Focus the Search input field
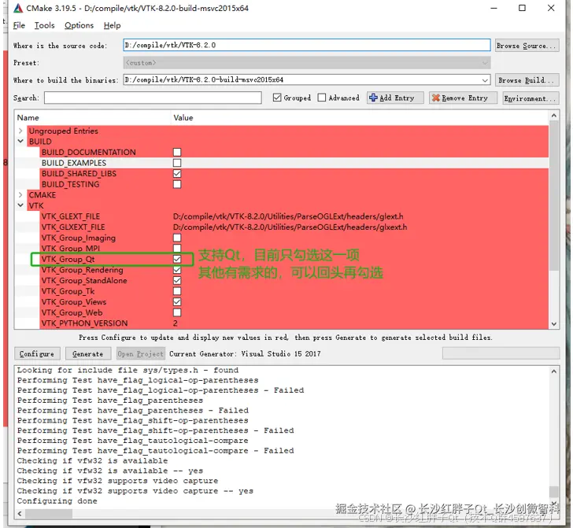The image size is (573, 528). (x=153, y=98)
